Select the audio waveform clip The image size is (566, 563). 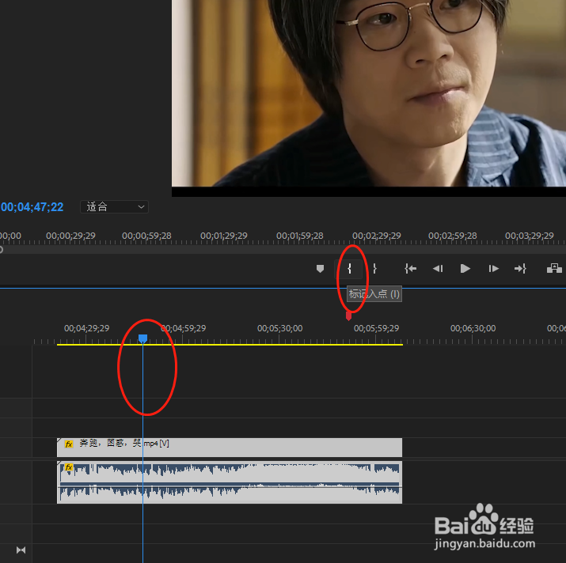pyautogui.click(x=230, y=482)
